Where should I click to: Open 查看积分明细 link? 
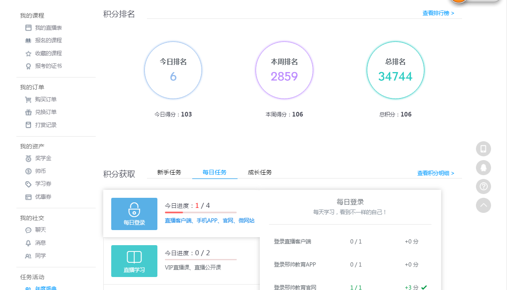pos(435,173)
